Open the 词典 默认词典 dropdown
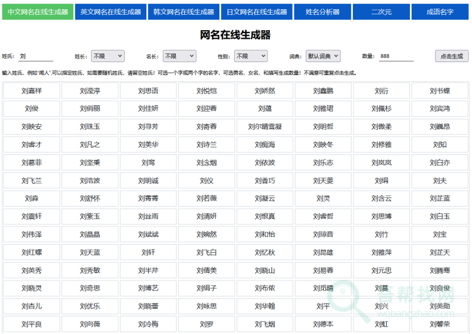The height and width of the screenshot is (334, 472). pyautogui.click(x=323, y=56)
